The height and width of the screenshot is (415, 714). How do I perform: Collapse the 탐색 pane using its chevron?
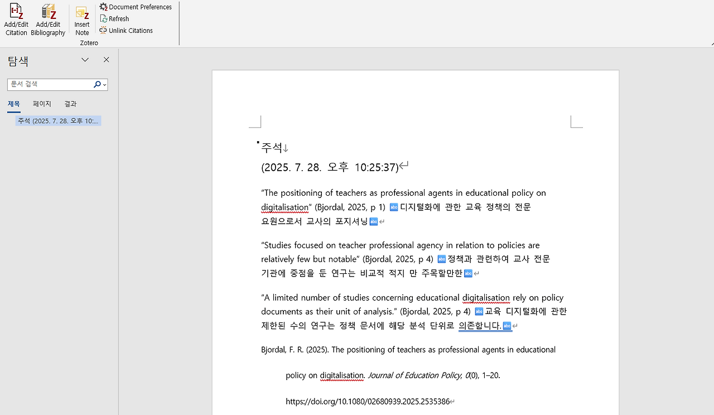[x=85, y=60]
